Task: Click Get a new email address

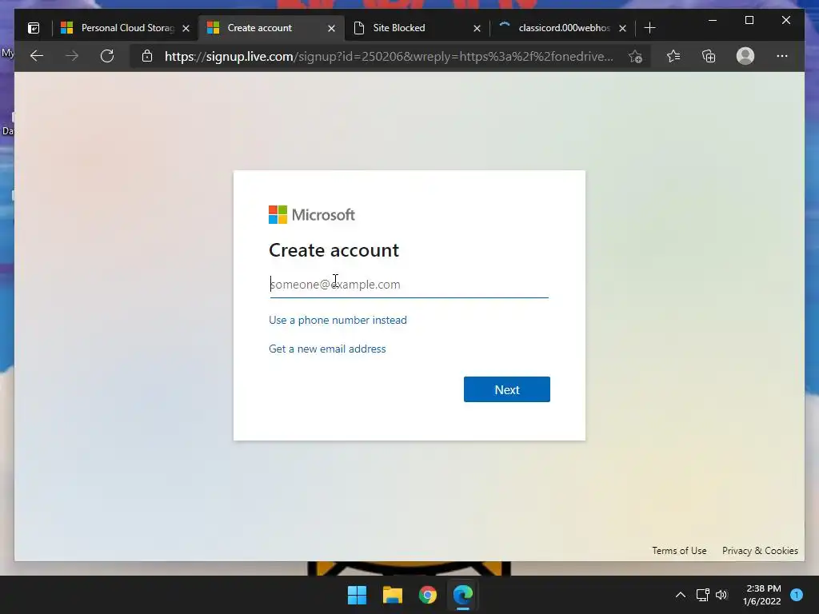Action: [x=327, y=349]
